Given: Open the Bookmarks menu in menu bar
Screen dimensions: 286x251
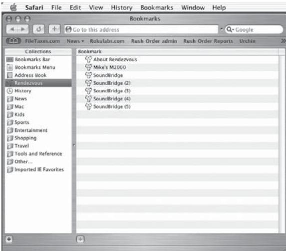Looking at the screenshot, I should pos(157,7).
